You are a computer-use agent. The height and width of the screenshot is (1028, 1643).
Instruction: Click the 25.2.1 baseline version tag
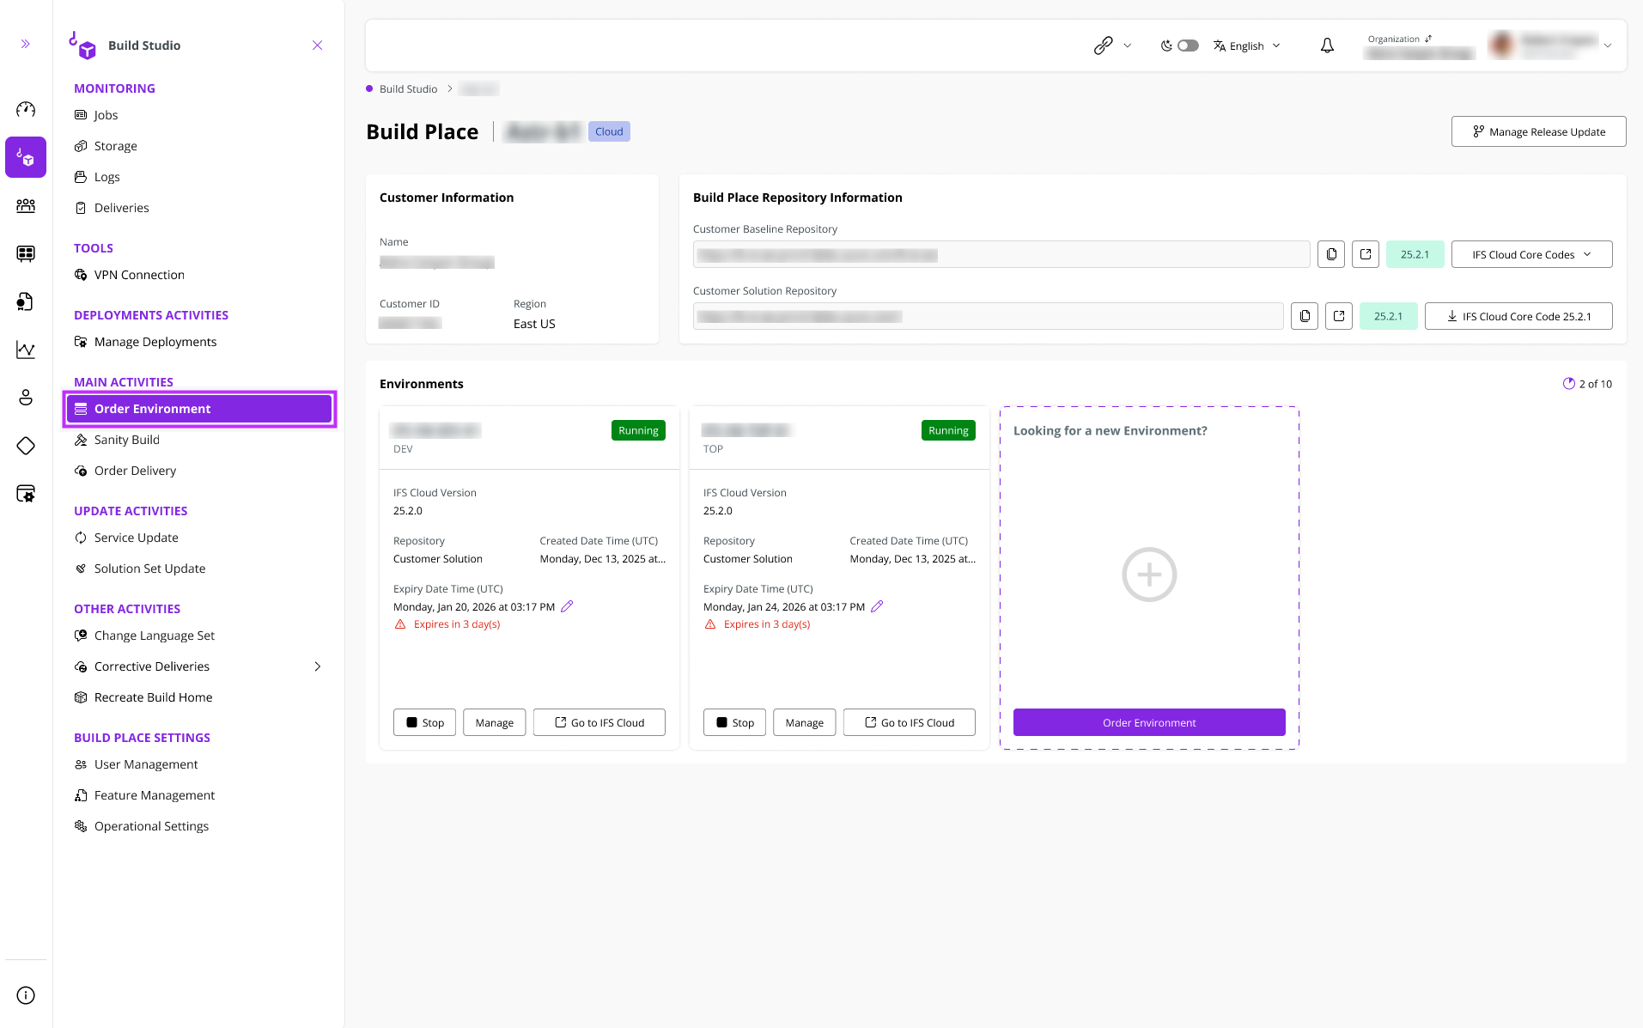[x=1415, y=254]
